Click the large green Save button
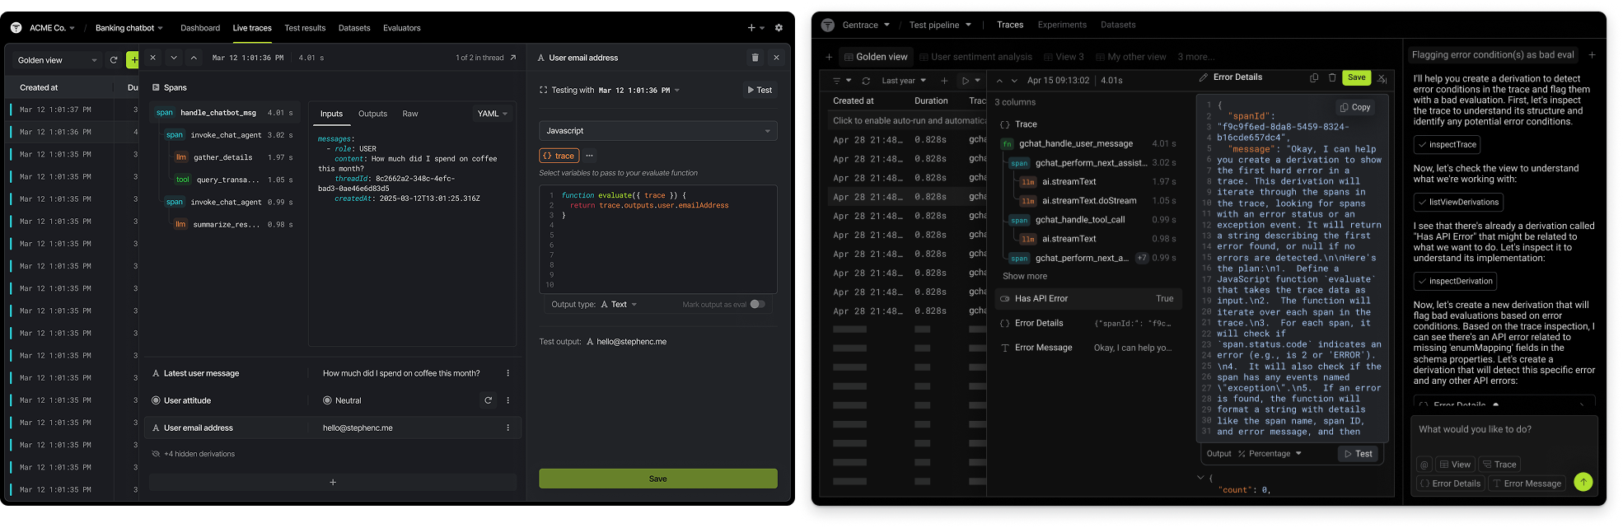 [x=657, y=479]
